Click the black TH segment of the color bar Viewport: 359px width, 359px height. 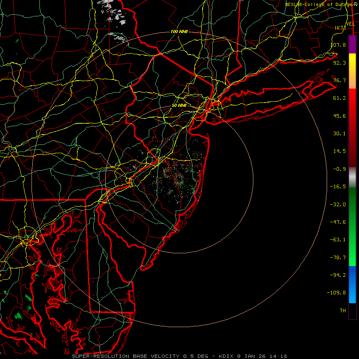[352, 311]
